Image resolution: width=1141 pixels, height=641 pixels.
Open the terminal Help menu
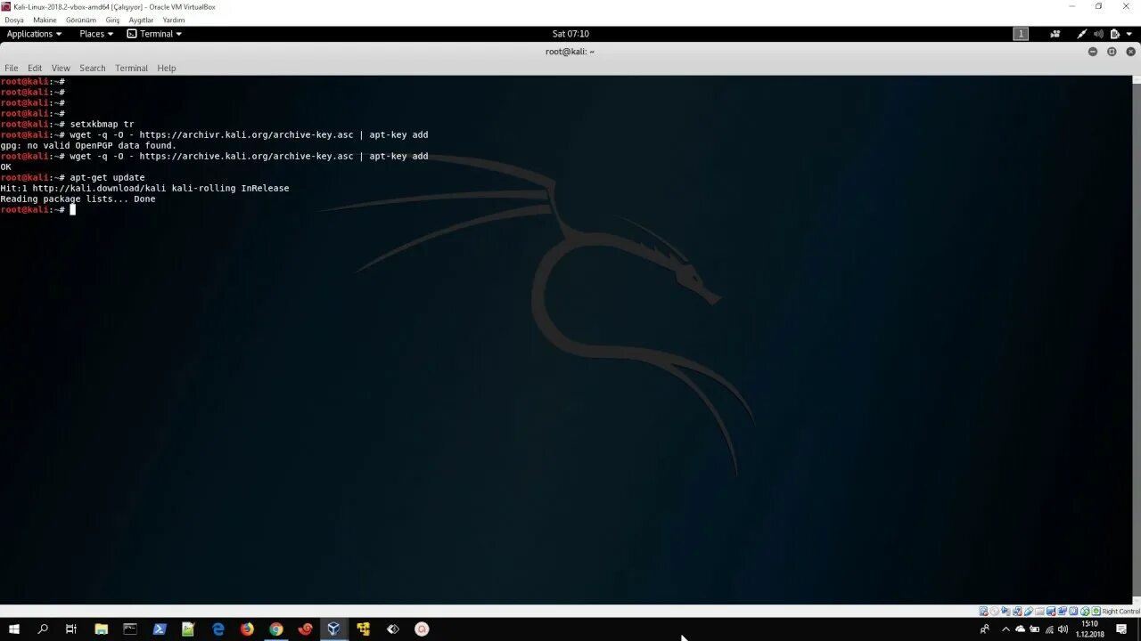[x=167, y=68]
